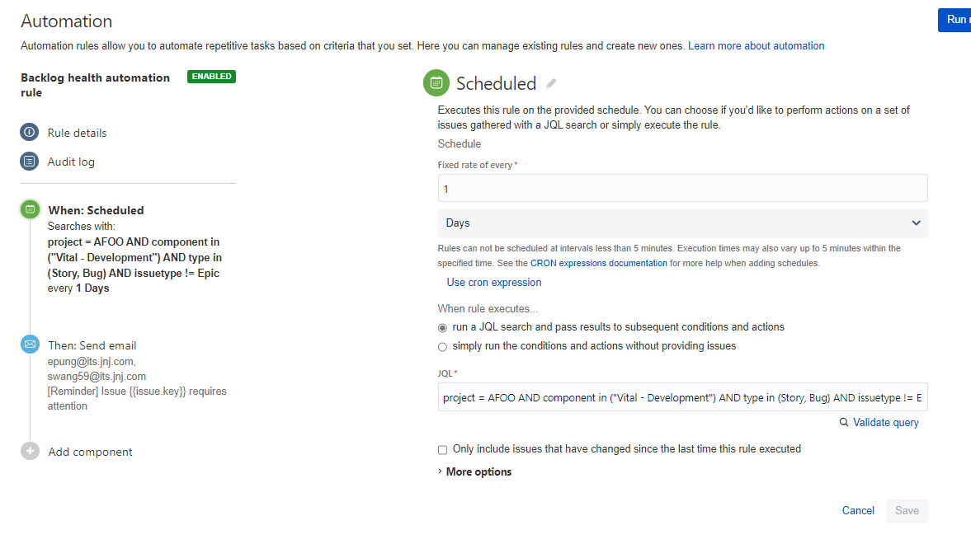Select run a JQL search radio option
Viewport: 971px width, 558px height.
[442, 328]
